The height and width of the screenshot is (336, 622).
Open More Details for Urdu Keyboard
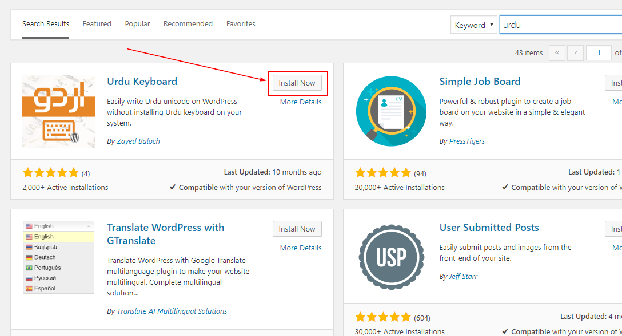[301, 102]
